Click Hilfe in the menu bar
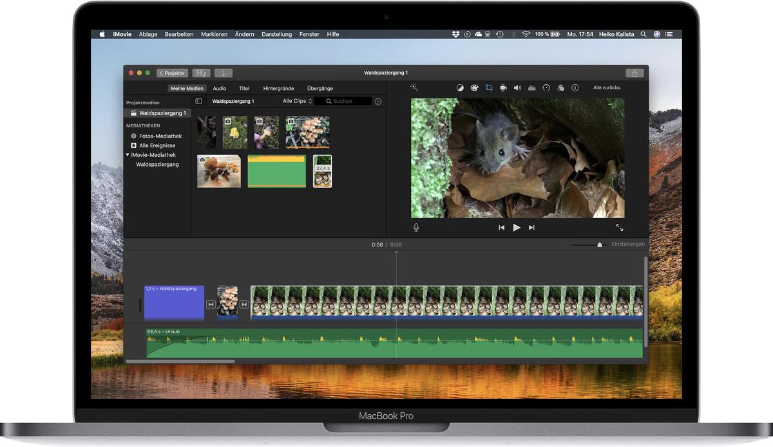The height and width of the screenshot is (447, 773). click(333, 34)
